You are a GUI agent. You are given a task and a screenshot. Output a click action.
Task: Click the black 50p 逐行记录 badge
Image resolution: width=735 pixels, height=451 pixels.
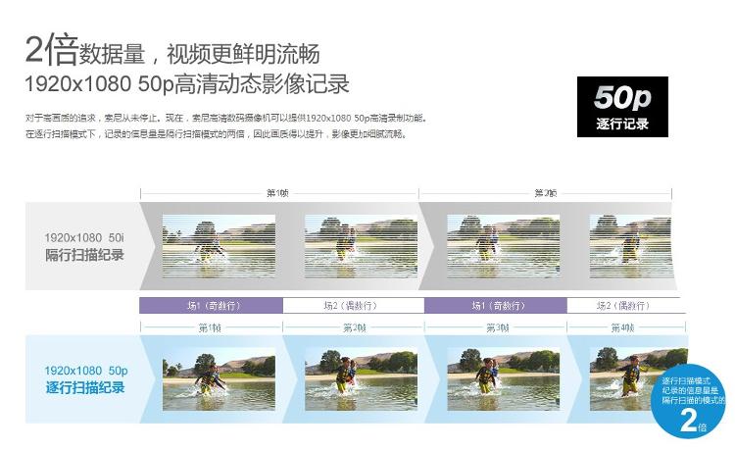pos(622,106)
